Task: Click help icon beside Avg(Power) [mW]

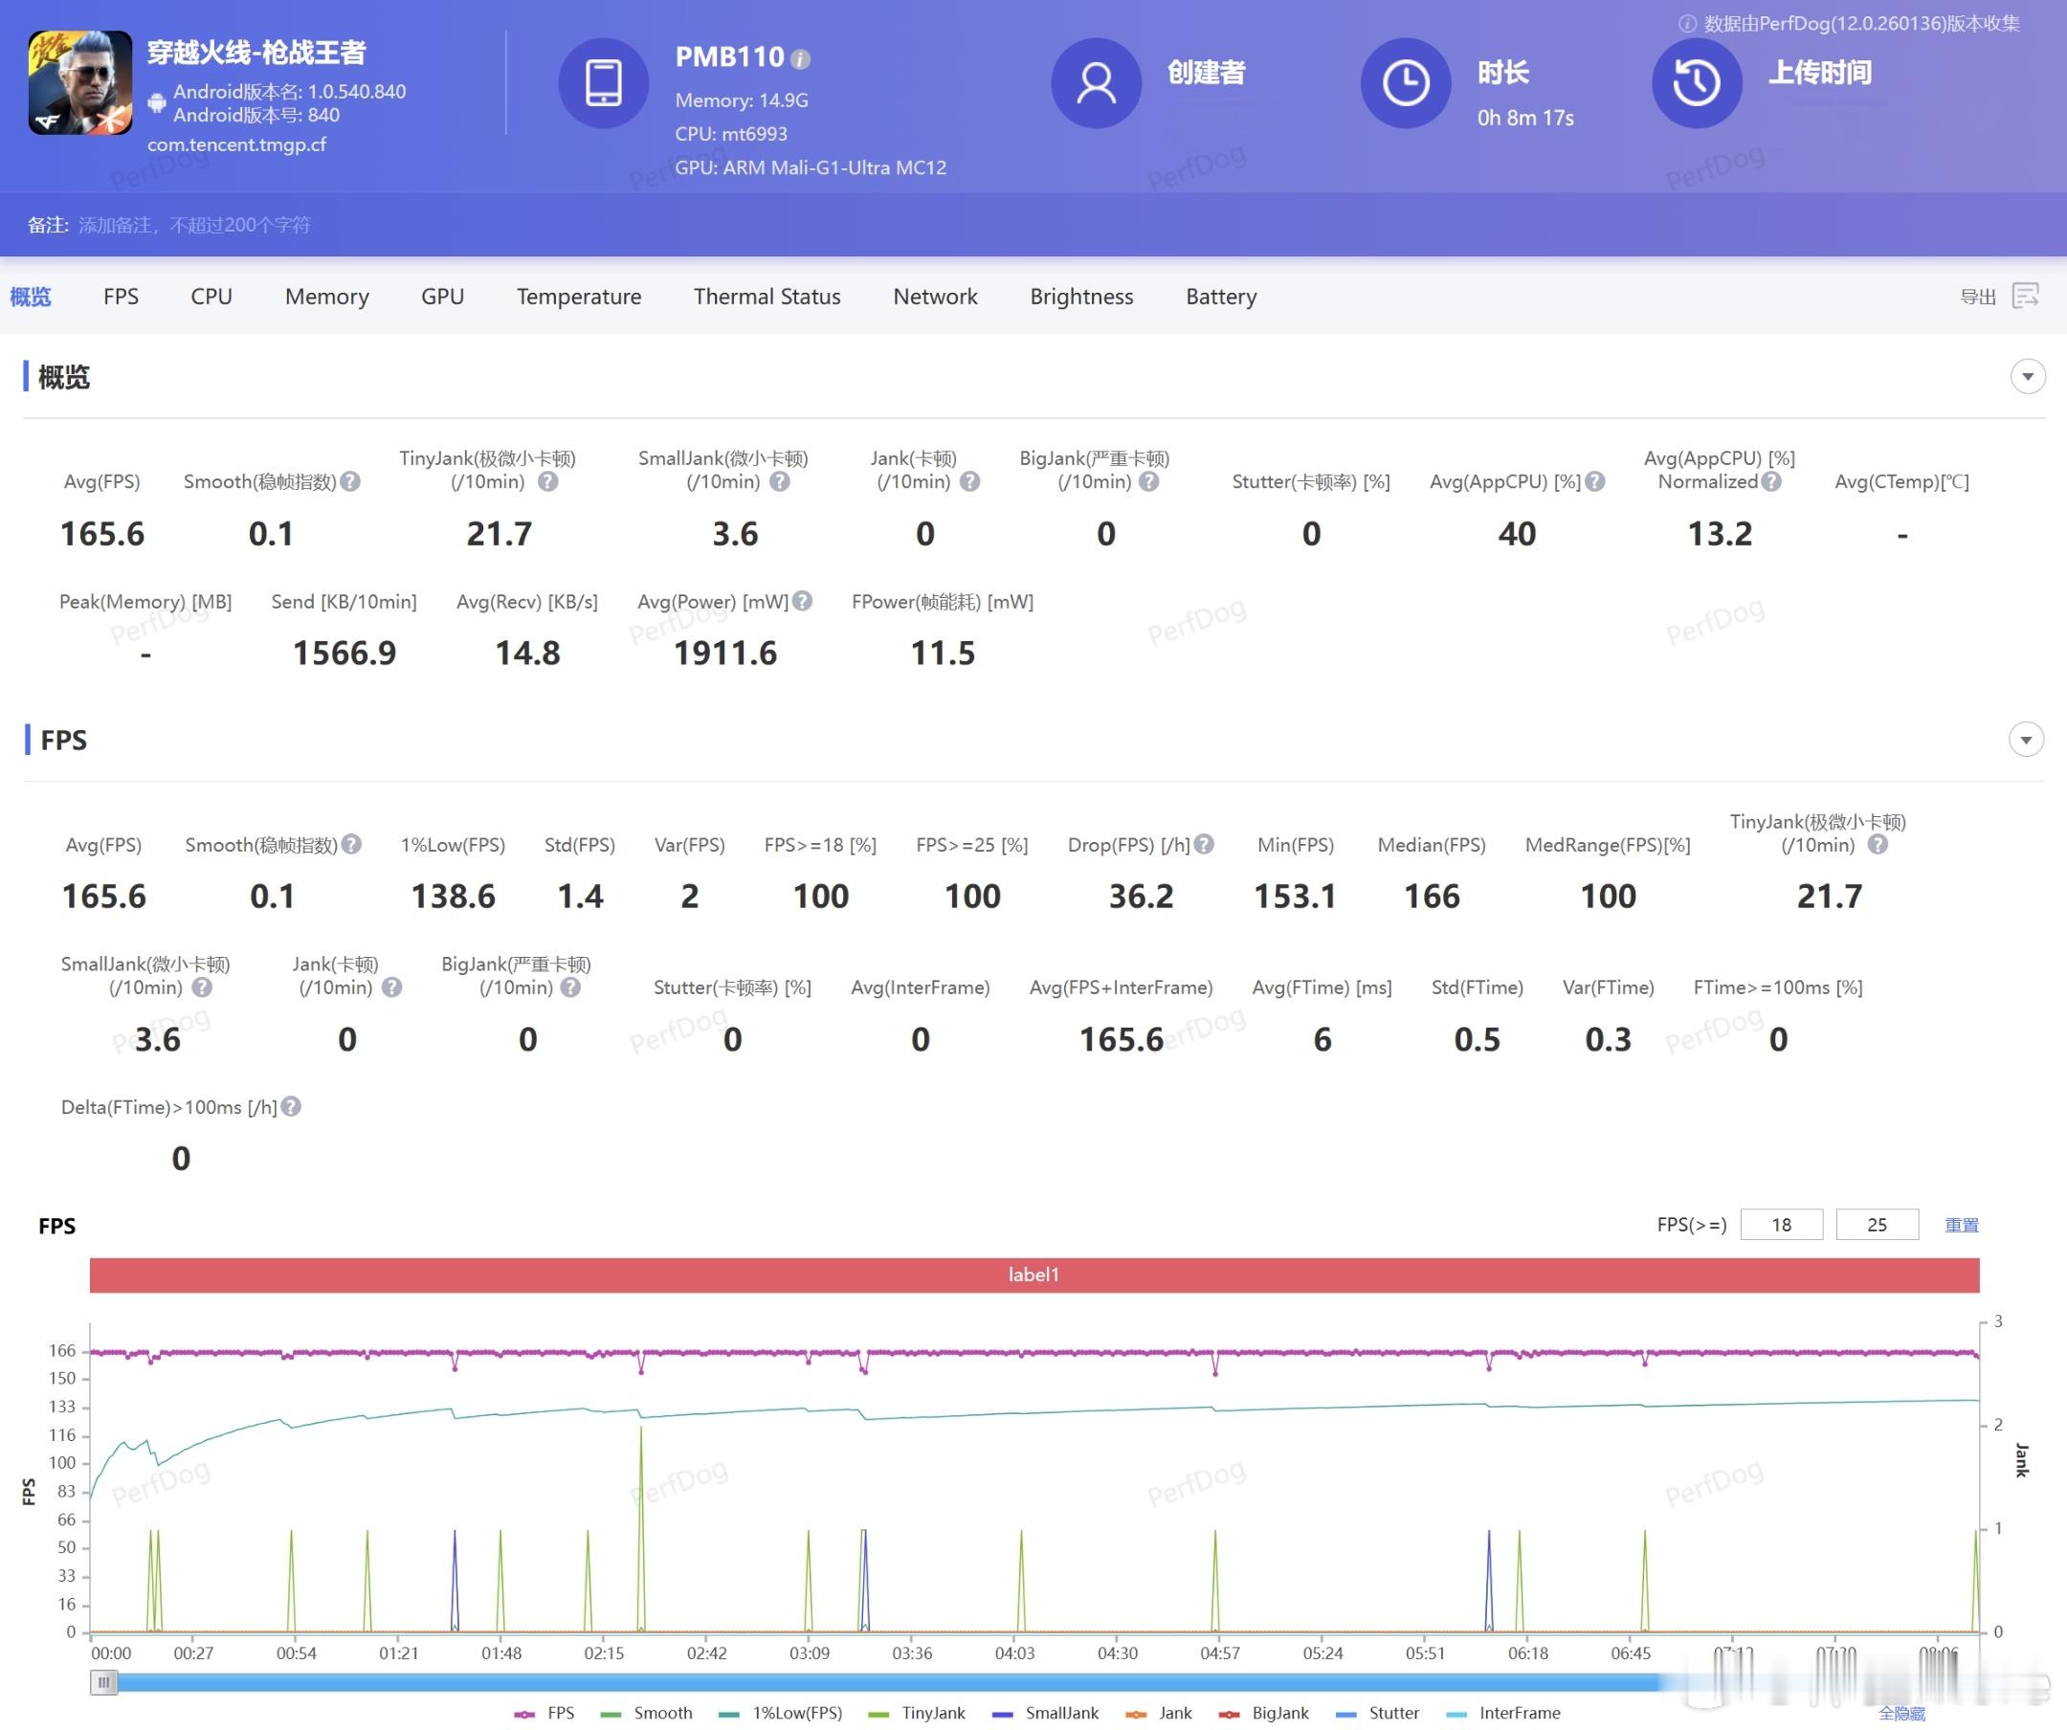Action: coord(802,600)
